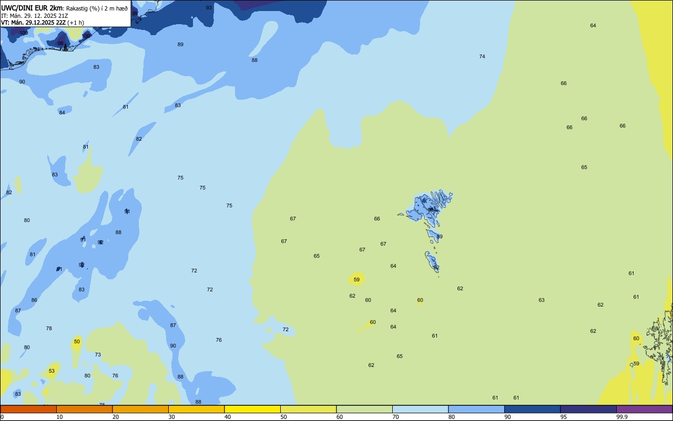Click the dark orange 0–10 legend swatch
Image resolution: width=673 pixels, height=421 pixels.
28,409
